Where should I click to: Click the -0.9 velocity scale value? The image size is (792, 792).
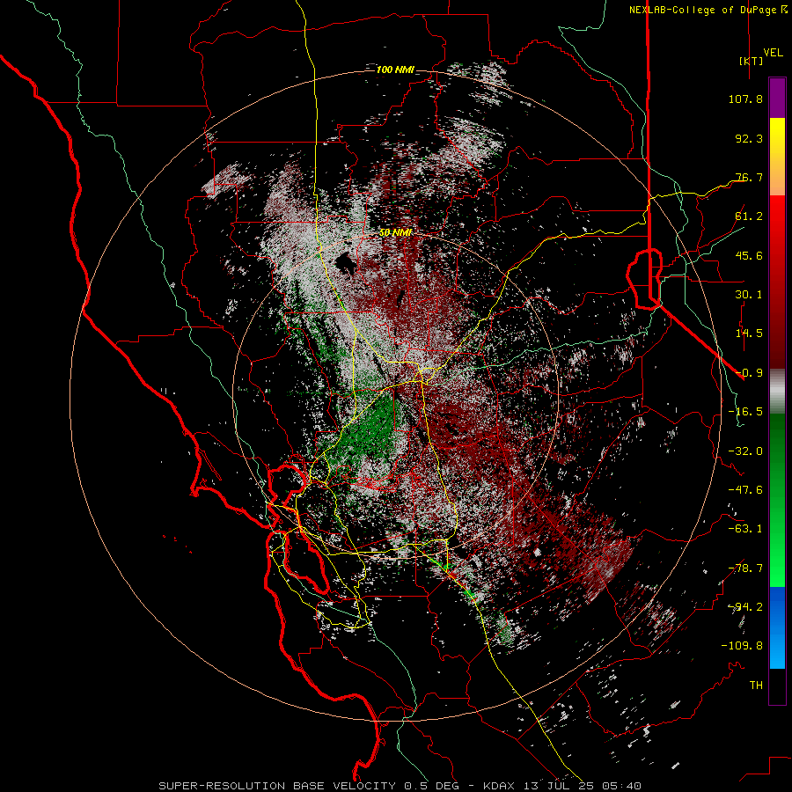click(749, 373)
